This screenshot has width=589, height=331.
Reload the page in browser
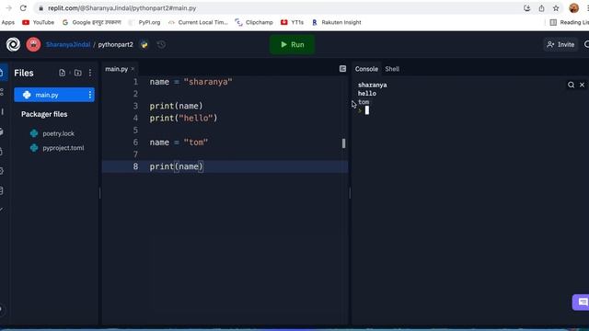23,8
